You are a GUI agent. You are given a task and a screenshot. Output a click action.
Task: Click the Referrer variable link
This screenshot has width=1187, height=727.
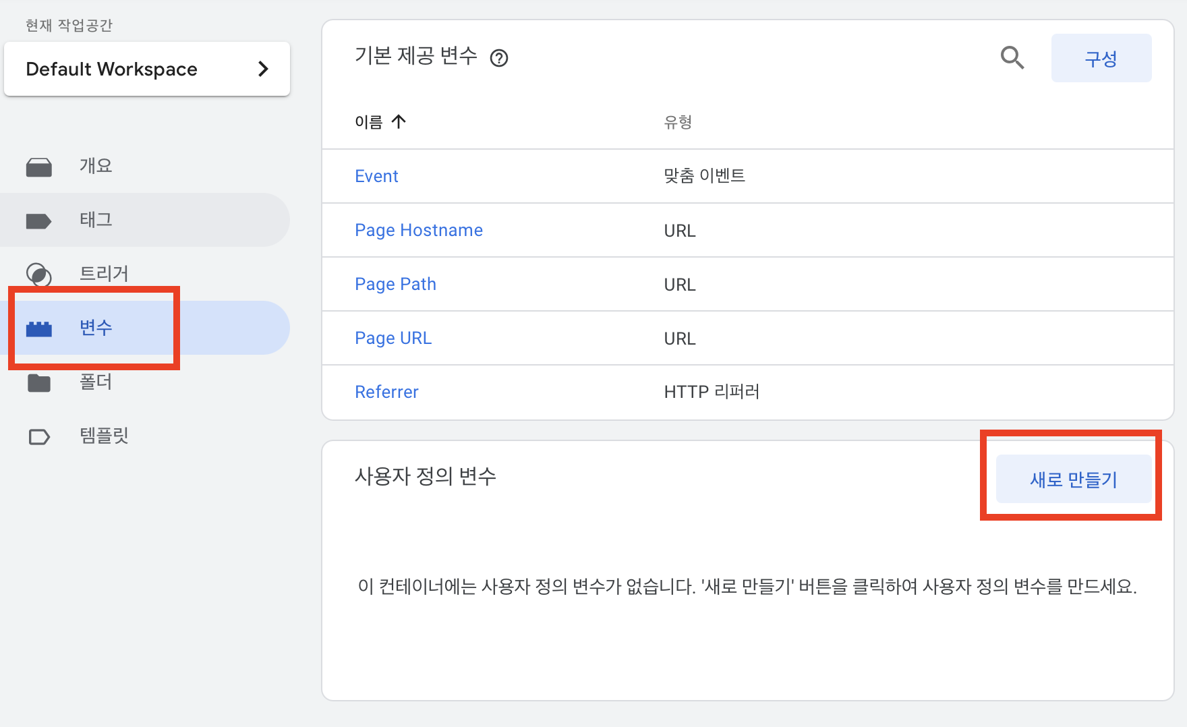(x=386, y=392)
